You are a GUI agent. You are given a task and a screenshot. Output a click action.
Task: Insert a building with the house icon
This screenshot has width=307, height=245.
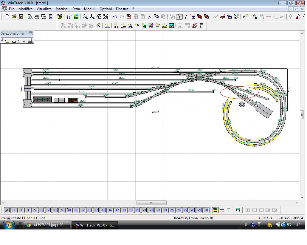(x=144, y=26)
